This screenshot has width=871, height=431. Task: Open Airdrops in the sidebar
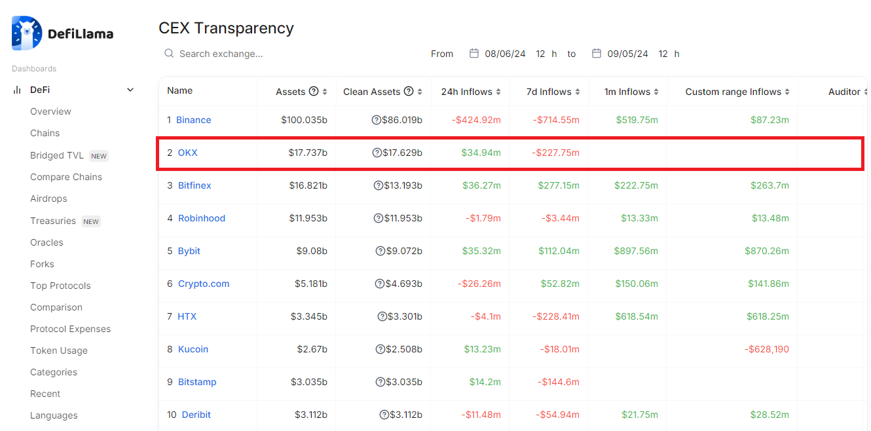point(48,198)
